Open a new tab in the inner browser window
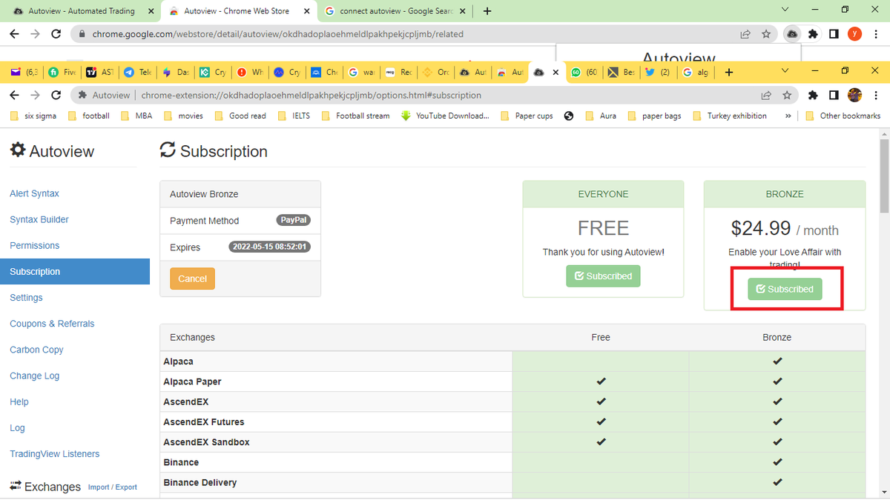This screenshot has height=500, width=890. pyautogui.click(x=728, y=73)
